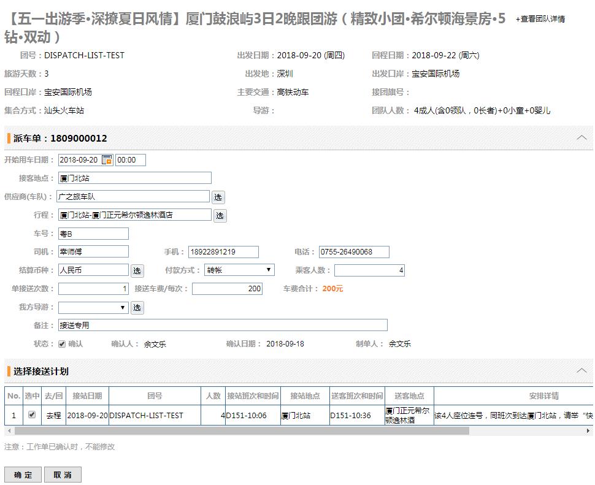
Task: Click the 车费合计 200元 total
Action: (x=333, y=289)
